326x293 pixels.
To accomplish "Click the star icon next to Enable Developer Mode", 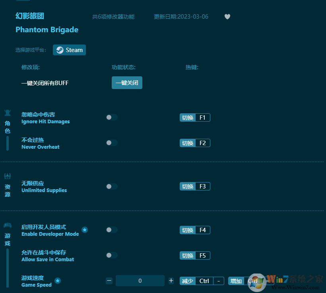I will 84,229.
